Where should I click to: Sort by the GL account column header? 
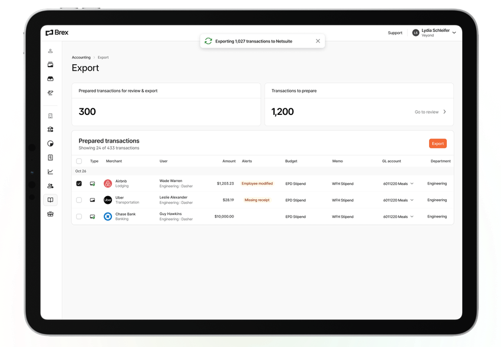pos(391,161)
